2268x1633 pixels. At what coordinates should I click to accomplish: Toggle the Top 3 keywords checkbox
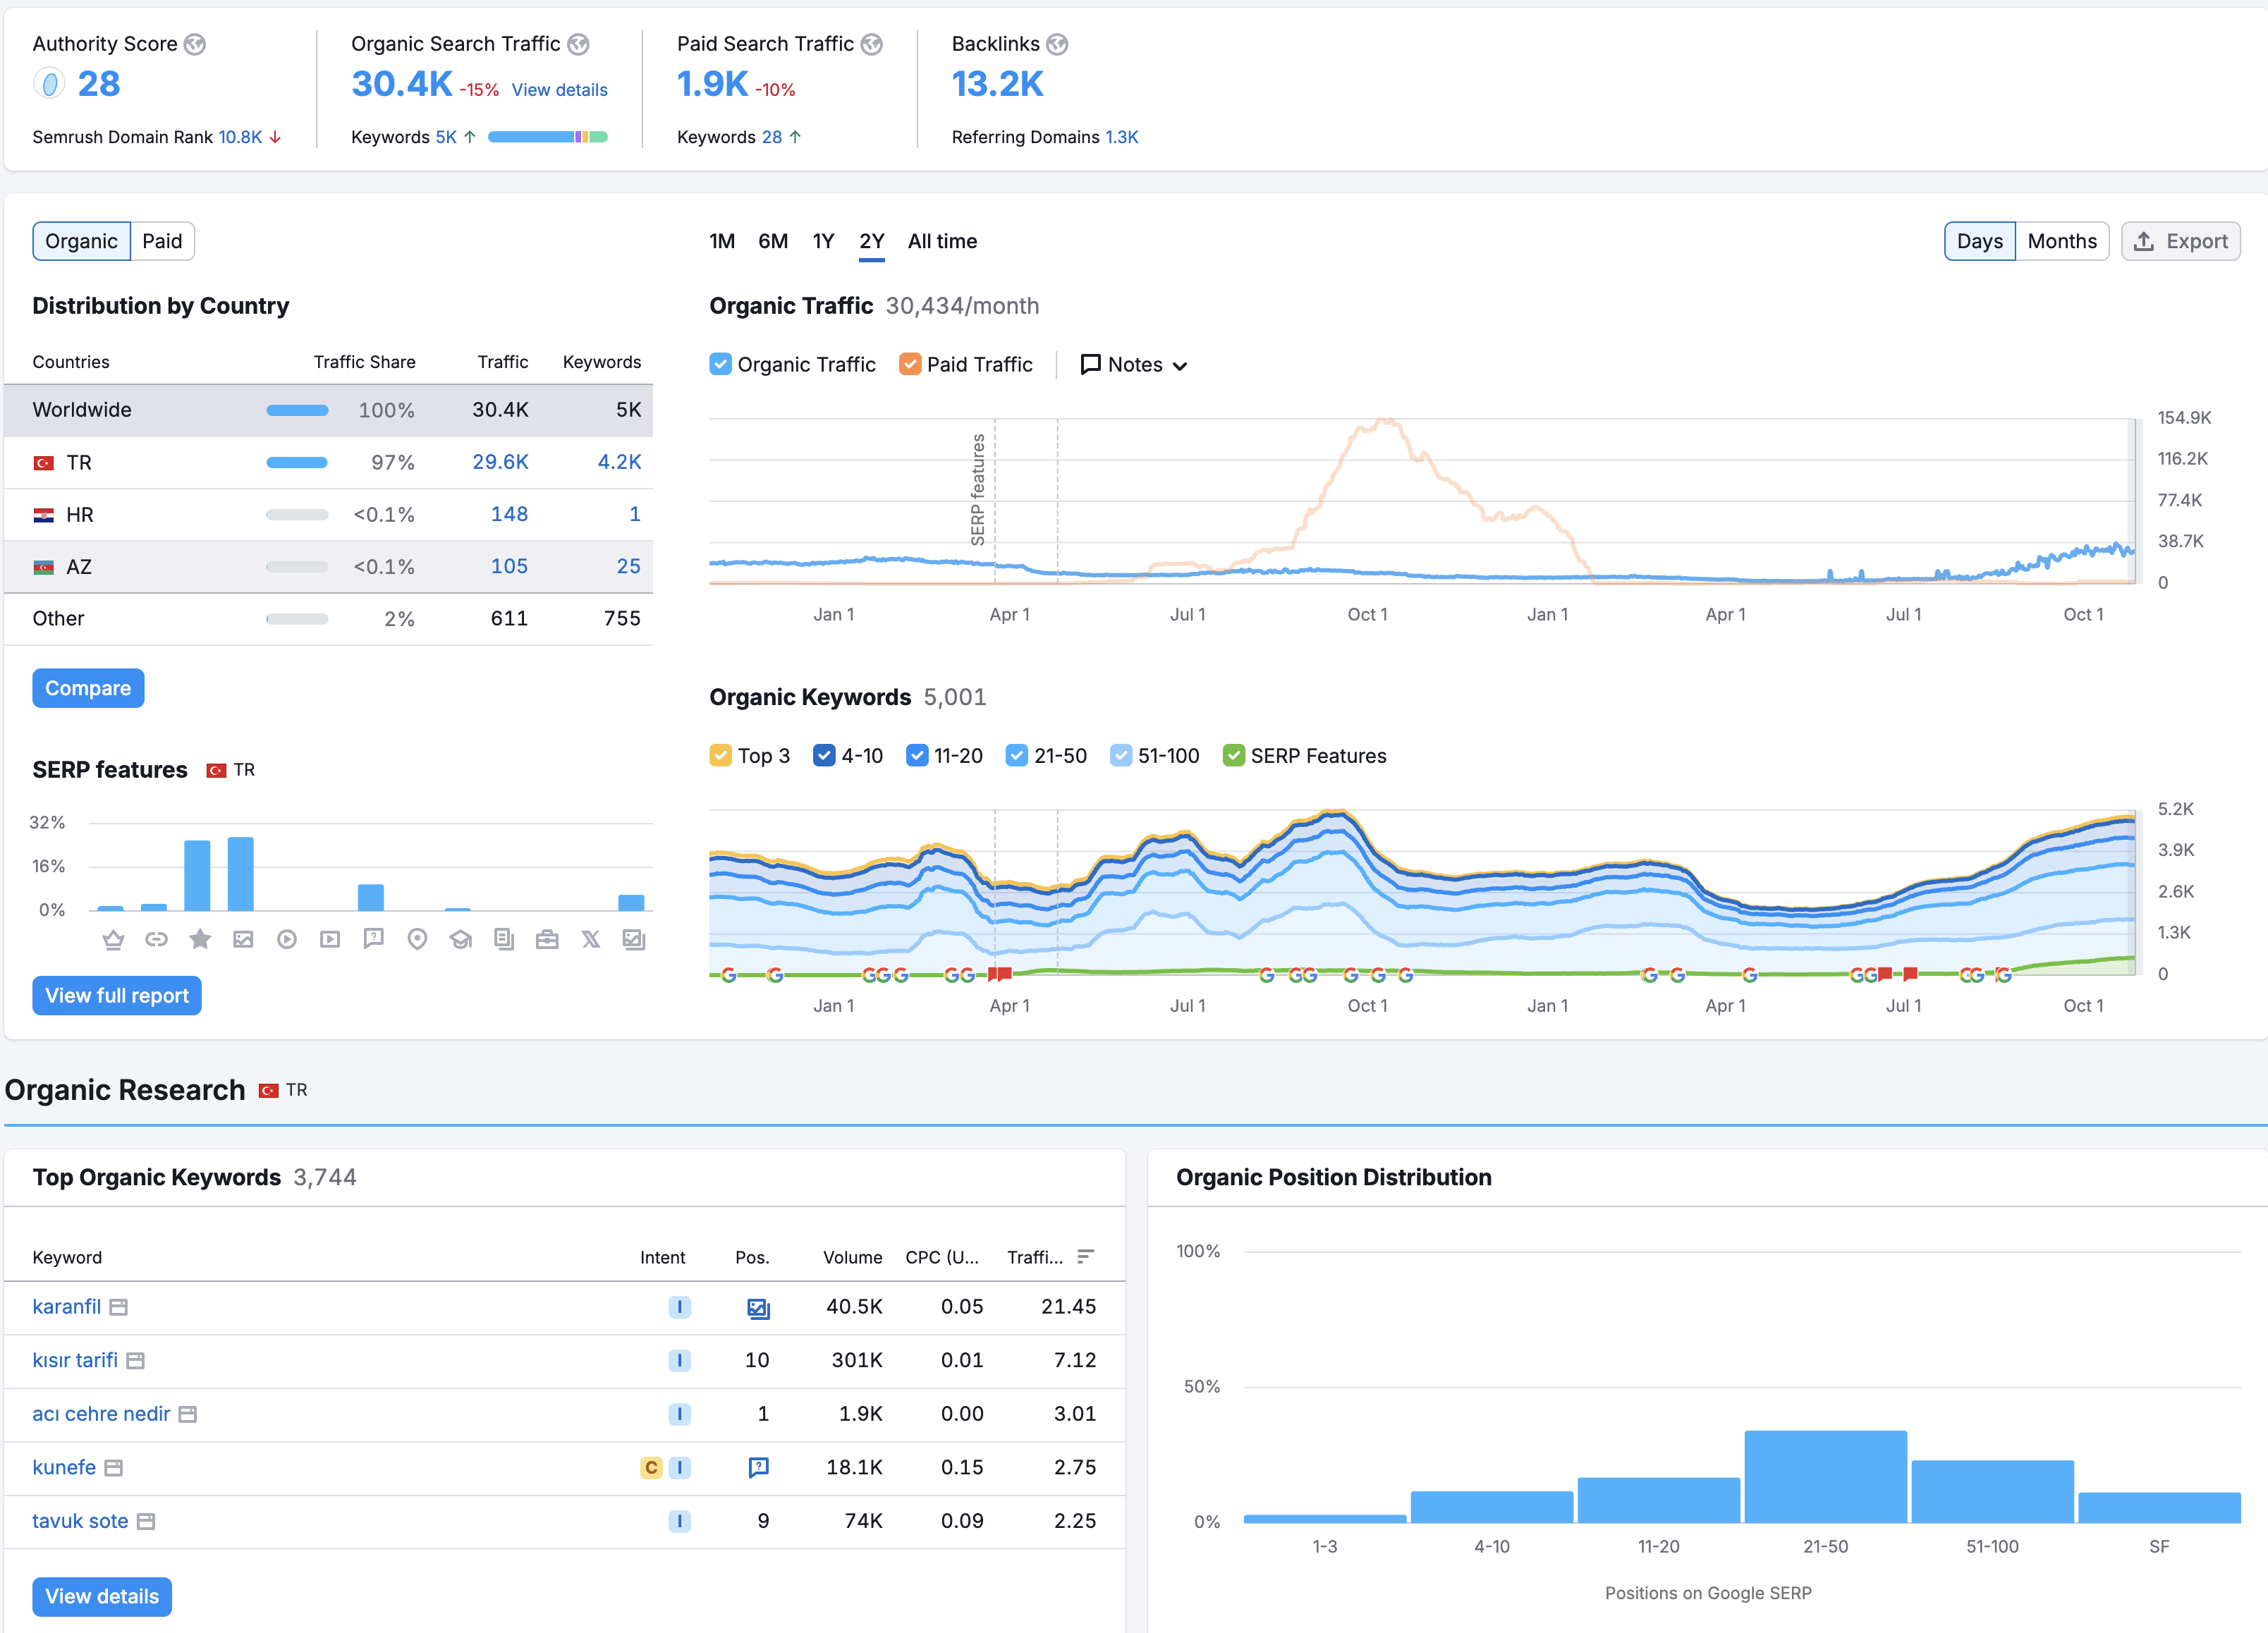720,755
